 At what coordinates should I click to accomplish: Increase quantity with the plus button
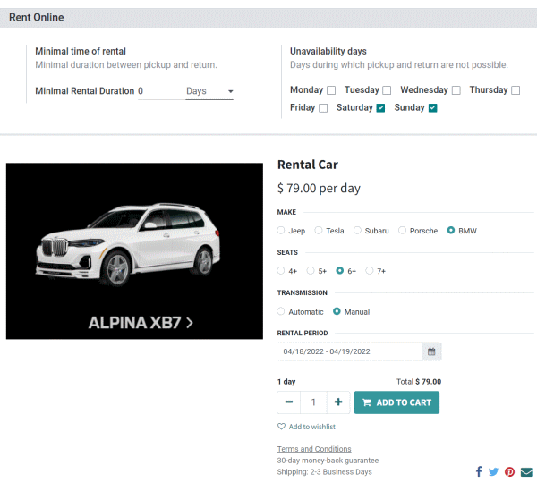click(338, 402)
